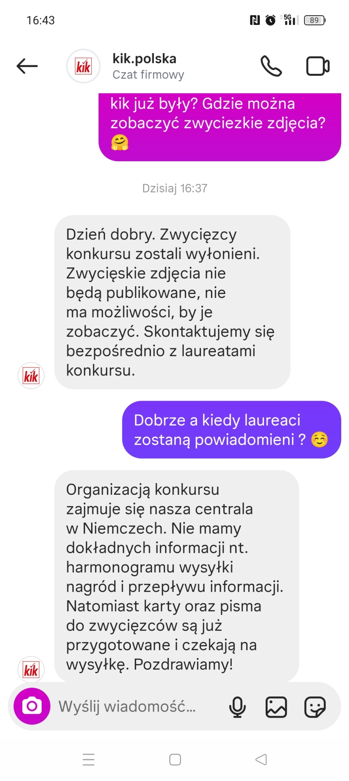Go back using the arrow icon
Viewport: 349px width, 781px height.
[x=27, y=66]
